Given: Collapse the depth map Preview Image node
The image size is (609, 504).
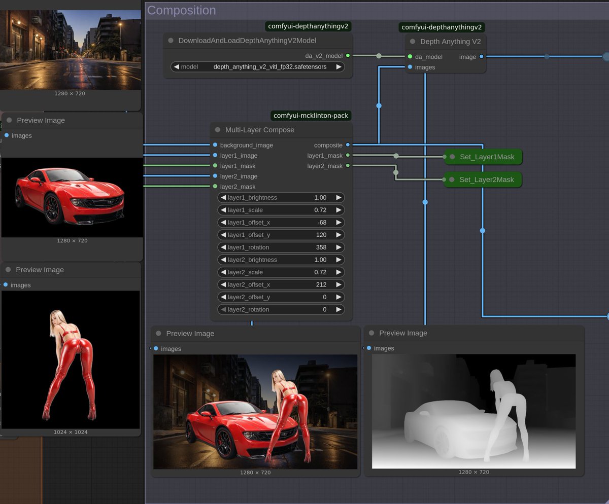Looking at the screenshot, I should (x=371, y=333).
